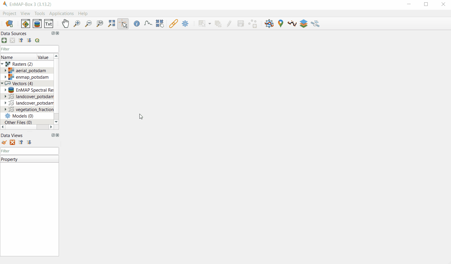Float the Data Views panel
Screen dimensions: 451x264
[53, 135]
